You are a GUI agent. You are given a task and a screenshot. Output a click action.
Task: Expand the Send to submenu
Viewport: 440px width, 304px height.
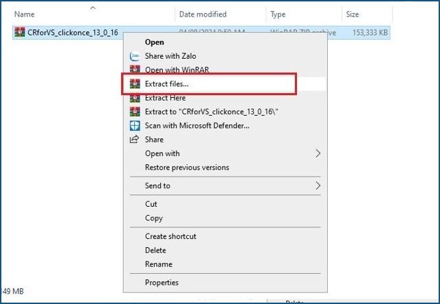224,186
